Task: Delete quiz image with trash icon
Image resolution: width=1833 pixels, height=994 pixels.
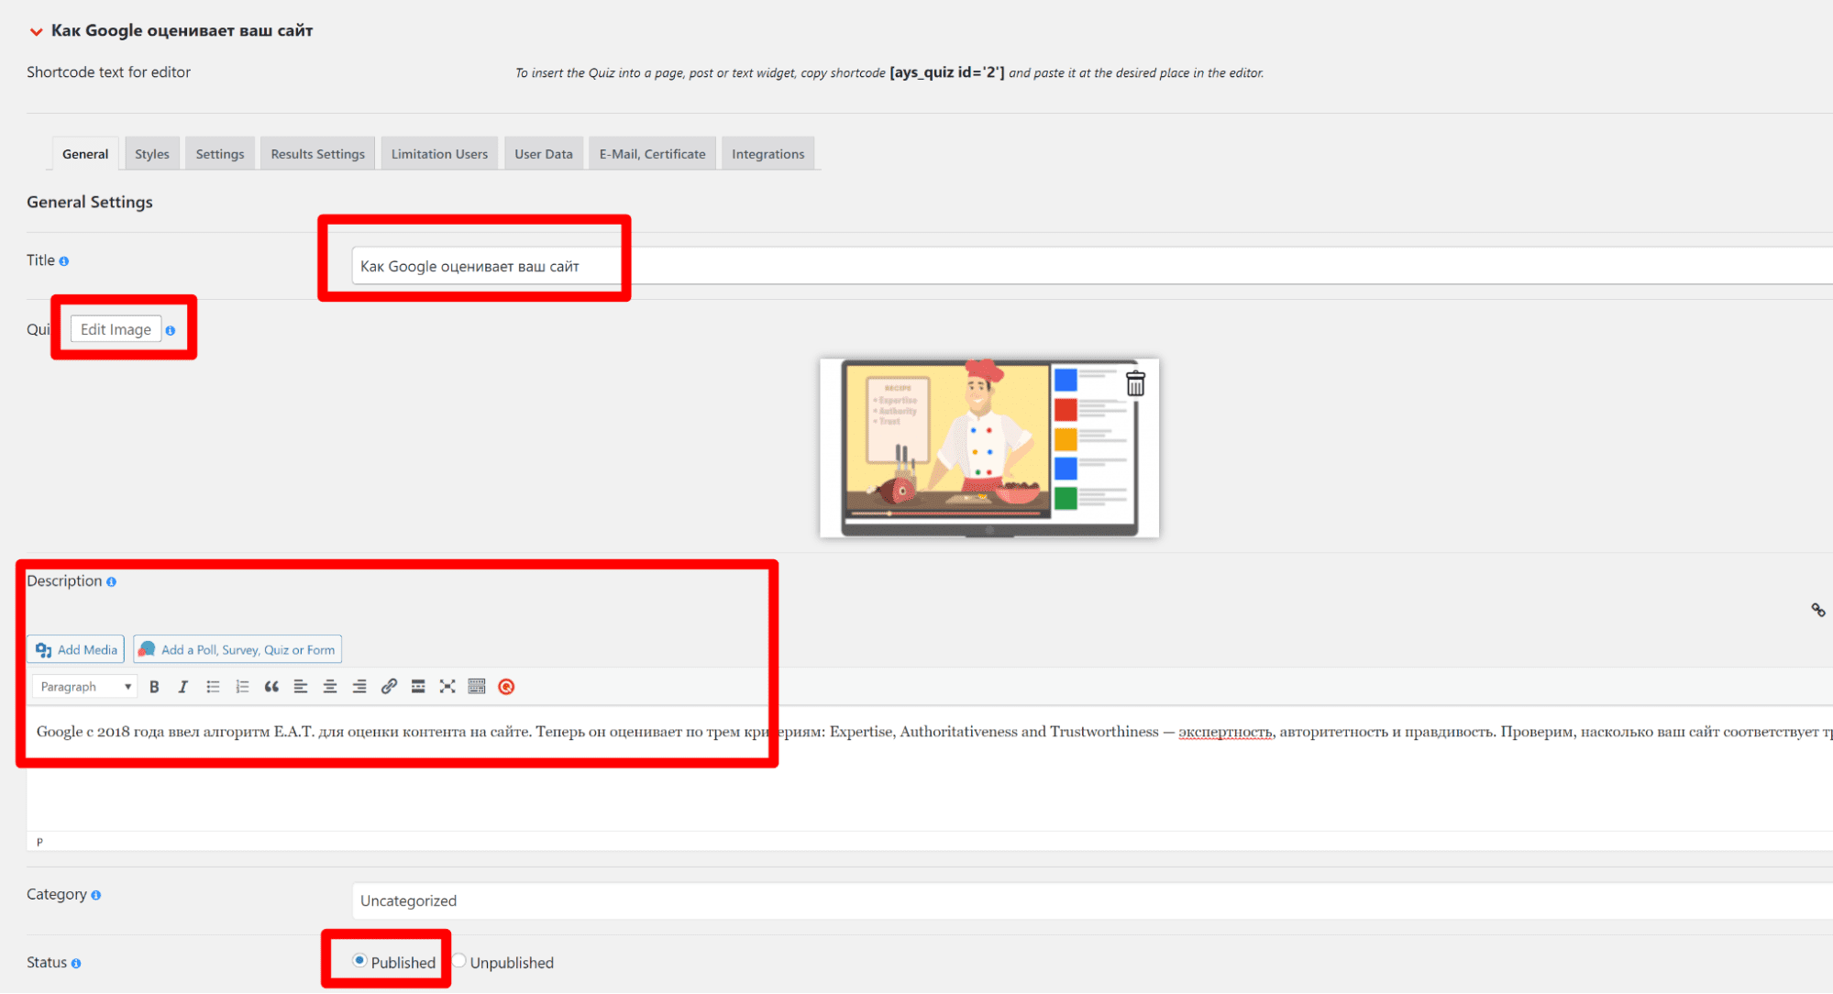Action: click(1135, 384)
